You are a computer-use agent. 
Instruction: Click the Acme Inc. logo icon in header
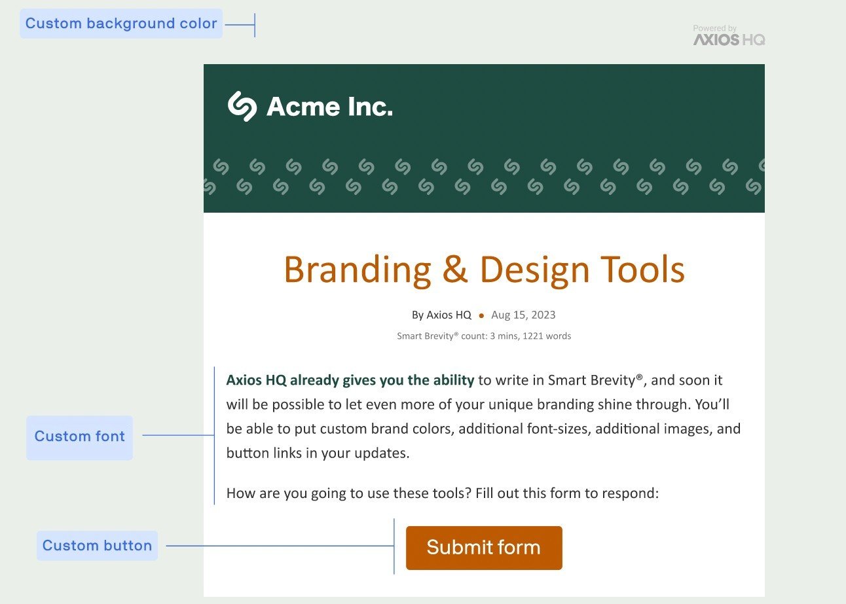(x=242, y=106)
